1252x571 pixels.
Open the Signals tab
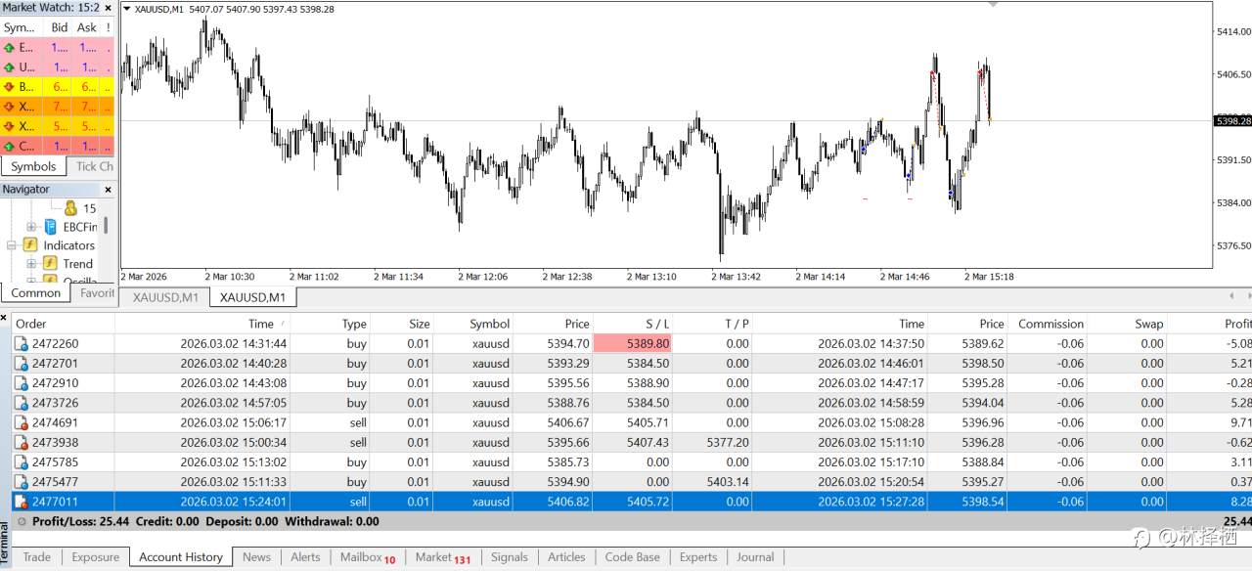click(x=509, y=557)
